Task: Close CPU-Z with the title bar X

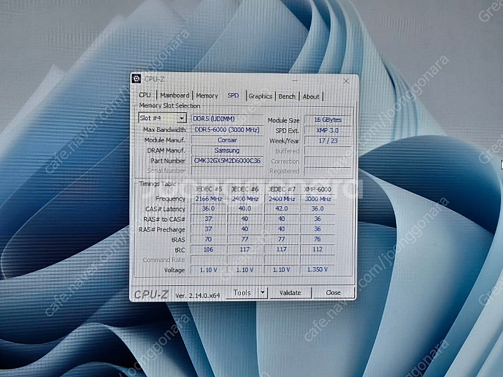Action: coord(346,81)
